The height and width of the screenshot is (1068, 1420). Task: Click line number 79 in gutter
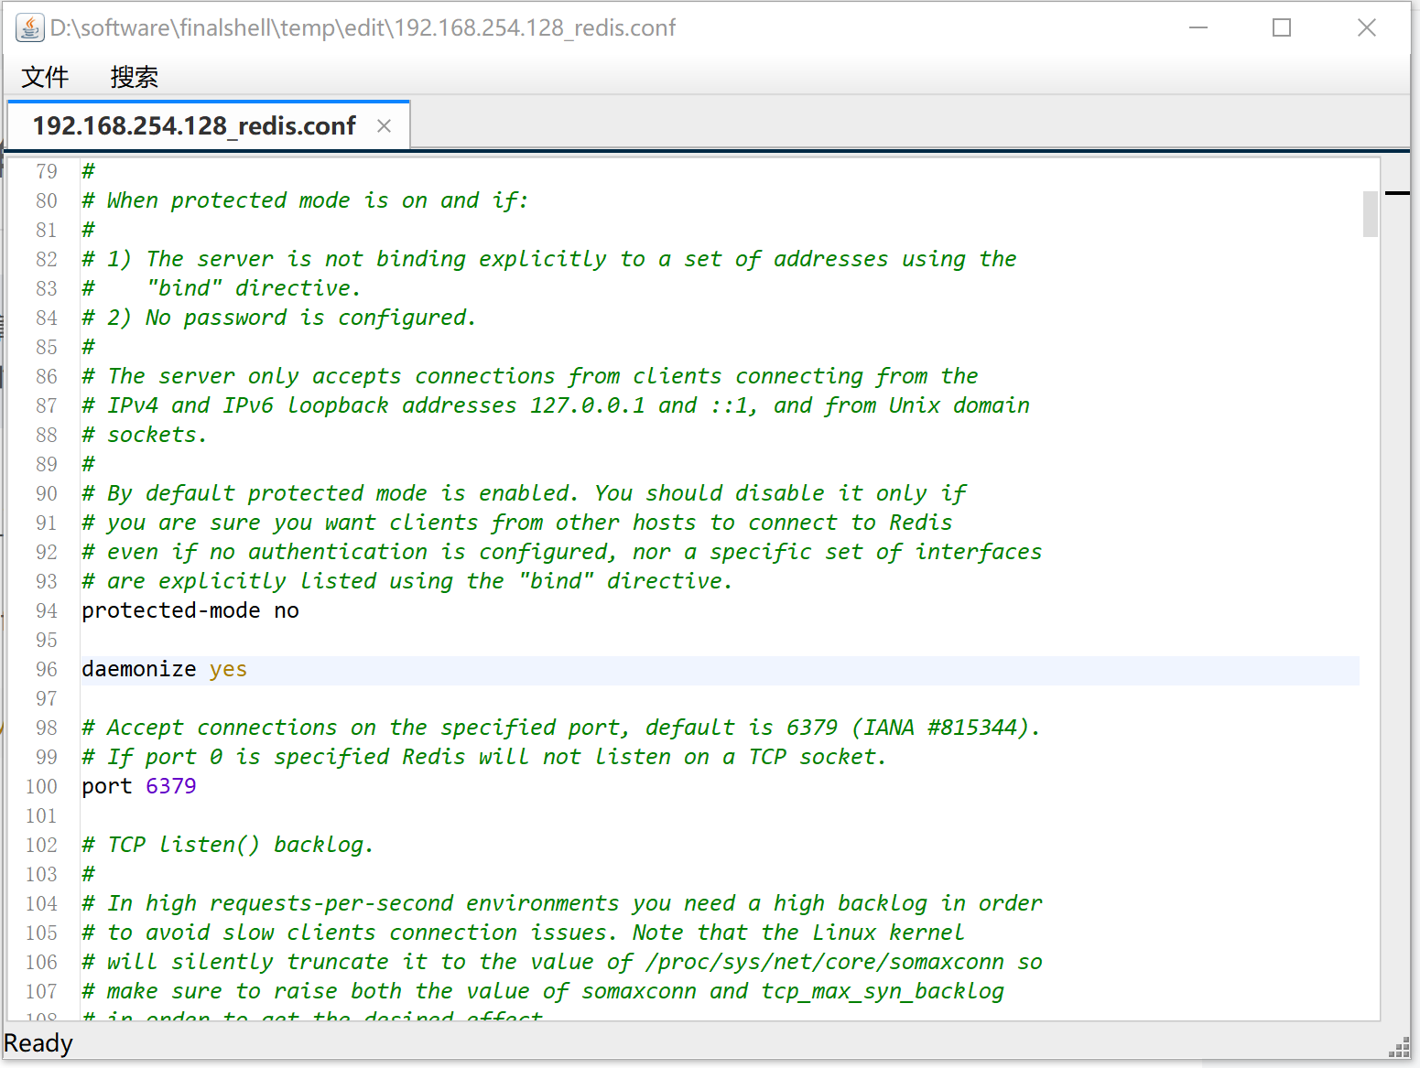pos(47,171)
